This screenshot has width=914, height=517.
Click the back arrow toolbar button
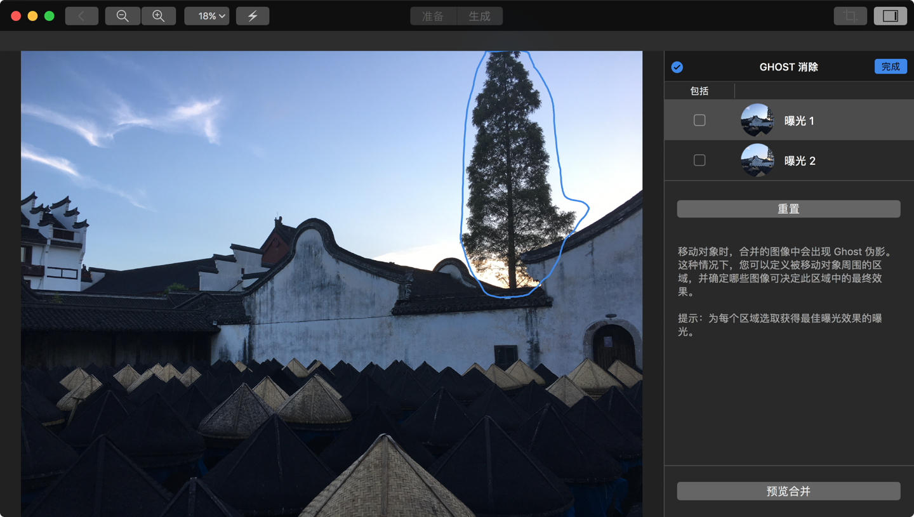click(x=81, y=16)
